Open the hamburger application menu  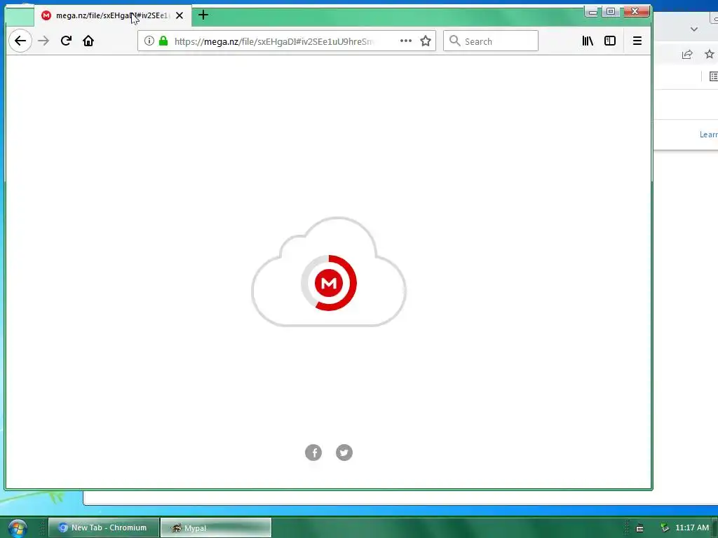click(x=637, y=41)
